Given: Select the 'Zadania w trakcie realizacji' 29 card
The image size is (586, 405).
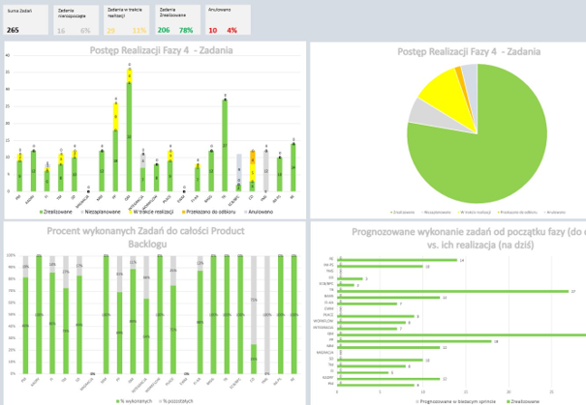Looking at the screenshot, I should tap(127, 19).
